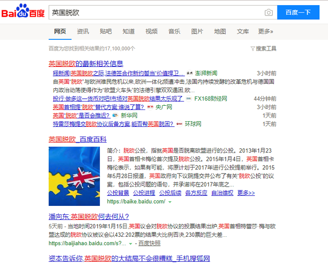
Task: Expand the arrow next to baijiahao URL
Action: point(131,244)
